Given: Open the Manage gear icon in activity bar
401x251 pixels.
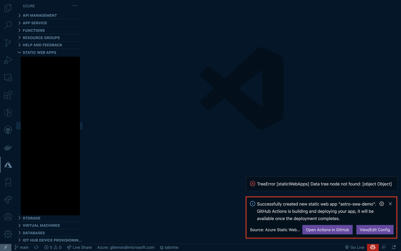Looking at the screenshot, I should pyautogui.click(x=8, y=234).
